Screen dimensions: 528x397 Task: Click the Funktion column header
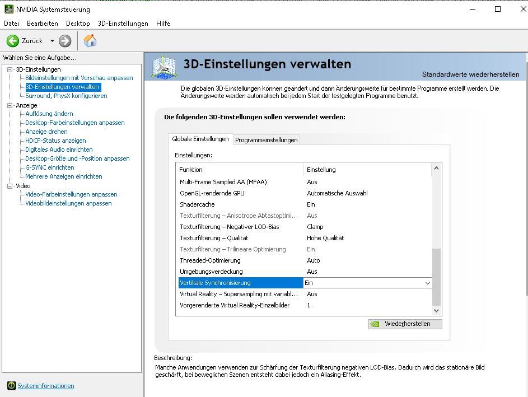(x=240, y=170)
